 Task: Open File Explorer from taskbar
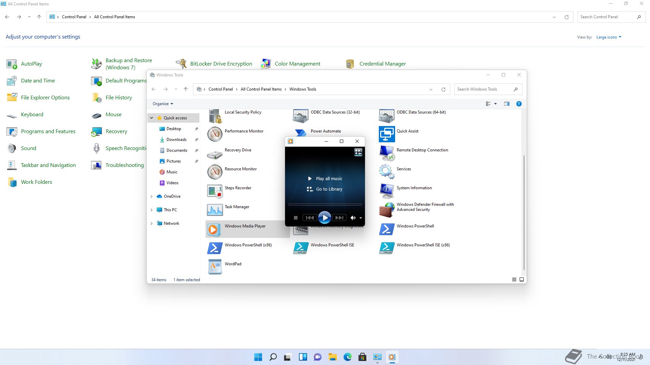point(332,357)
